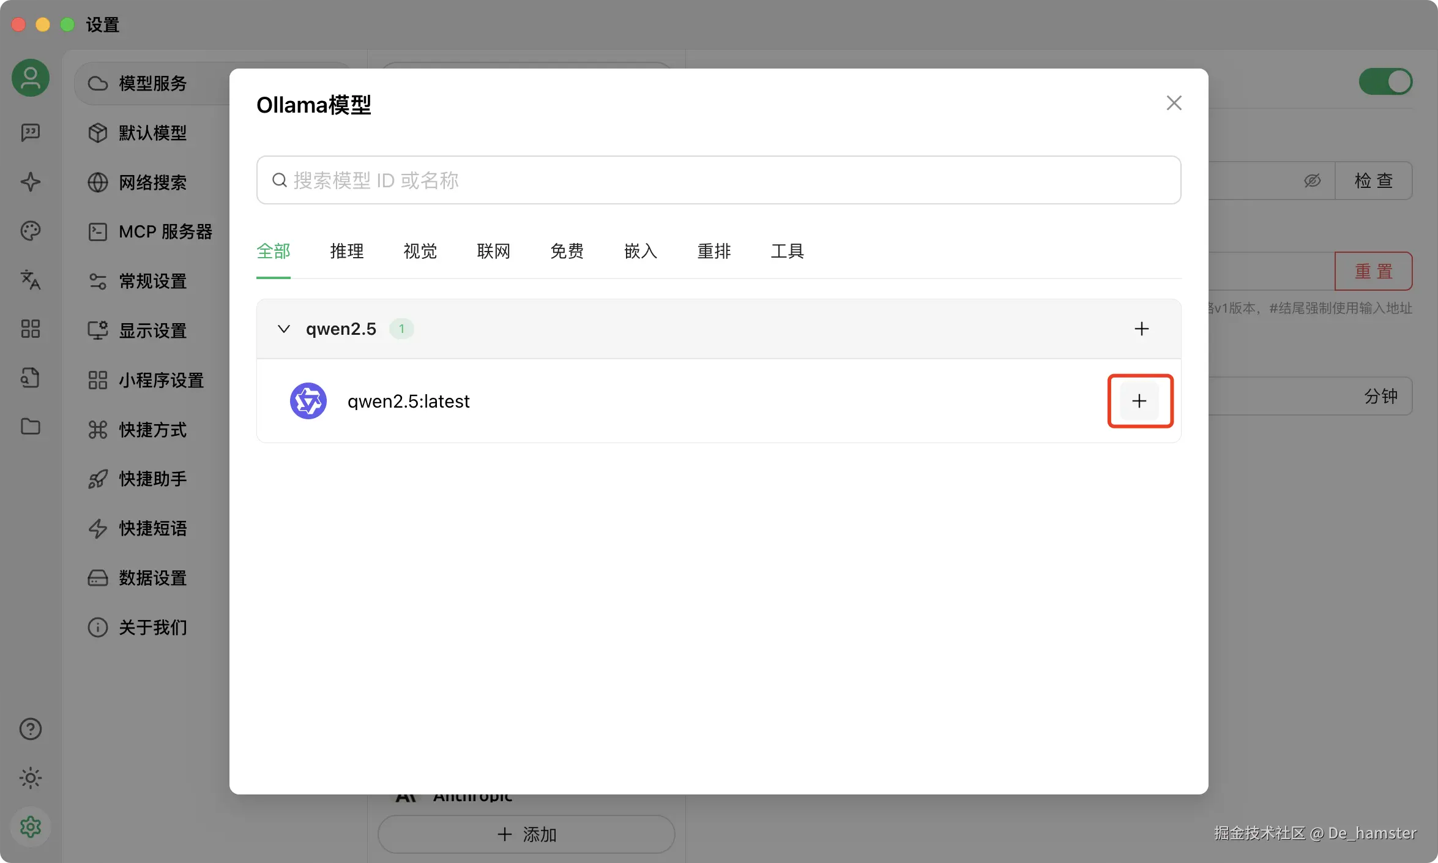Viewport: 1438px width, 863px height.
Task: Toggle the theme sun icon
Action: [x=31, y=778]
